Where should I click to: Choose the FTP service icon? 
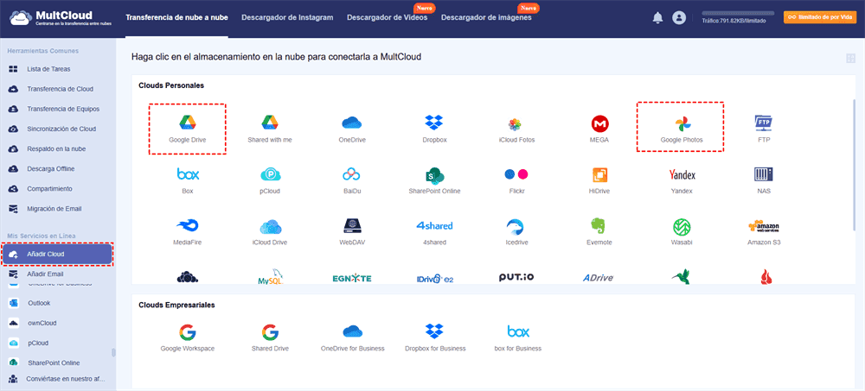[764, 123]
